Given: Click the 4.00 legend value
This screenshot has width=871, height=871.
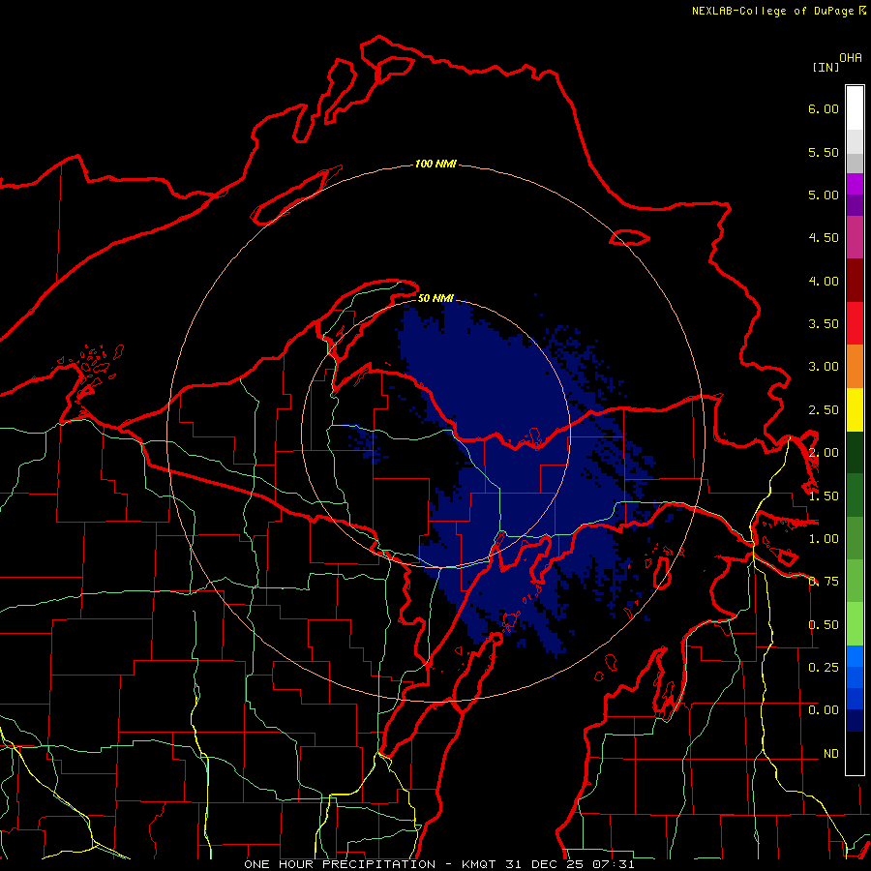Looking at the screenshot, I should click(x=824, y=281).
